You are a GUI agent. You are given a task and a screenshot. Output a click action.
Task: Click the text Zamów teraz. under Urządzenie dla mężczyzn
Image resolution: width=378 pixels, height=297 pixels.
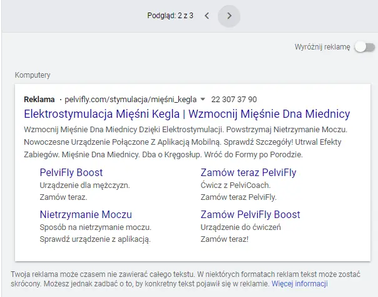63,197
